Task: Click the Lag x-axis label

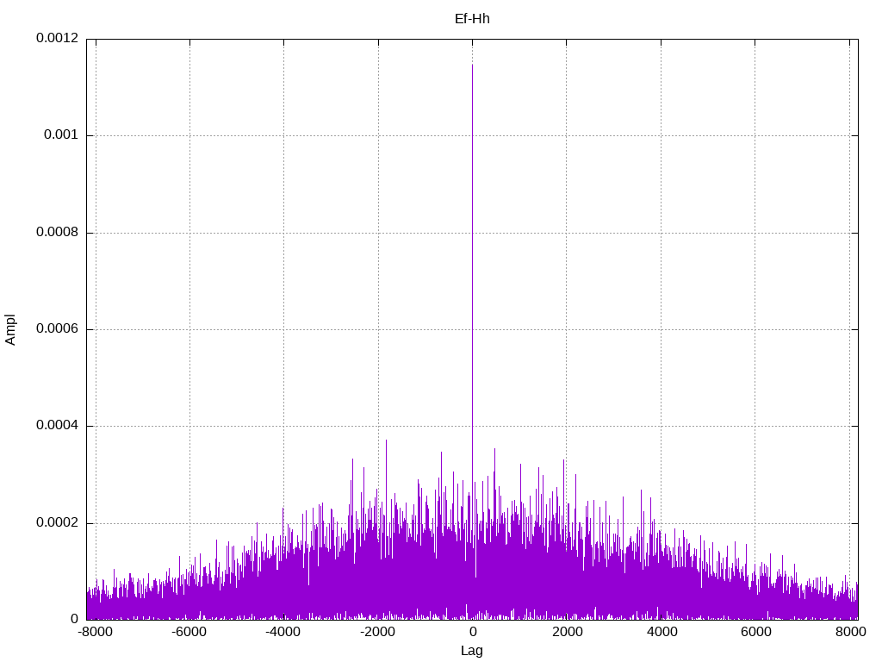Action: (472, 651)
